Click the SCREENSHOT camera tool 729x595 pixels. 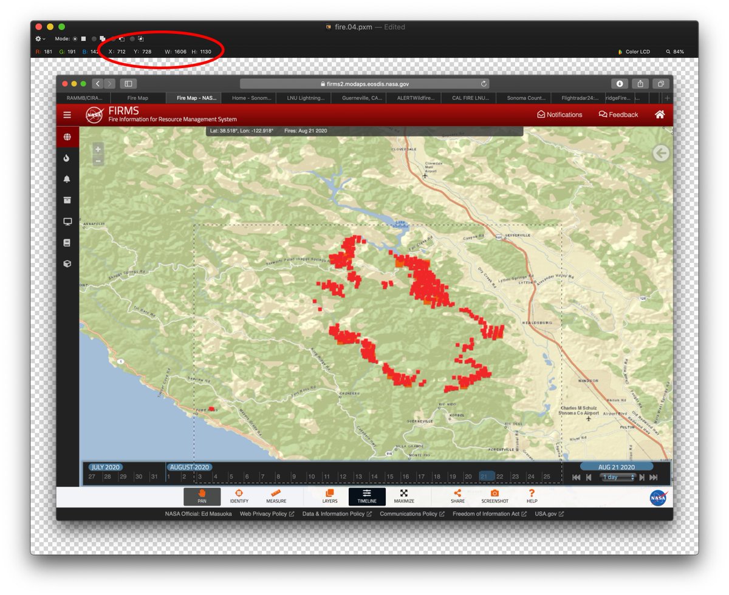pyautogui.click(x=495, y=497)
